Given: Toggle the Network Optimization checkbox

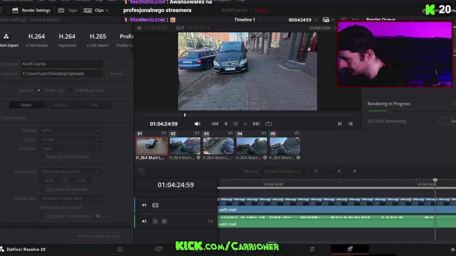Looking at the screenshot, I should pos(41,157).
